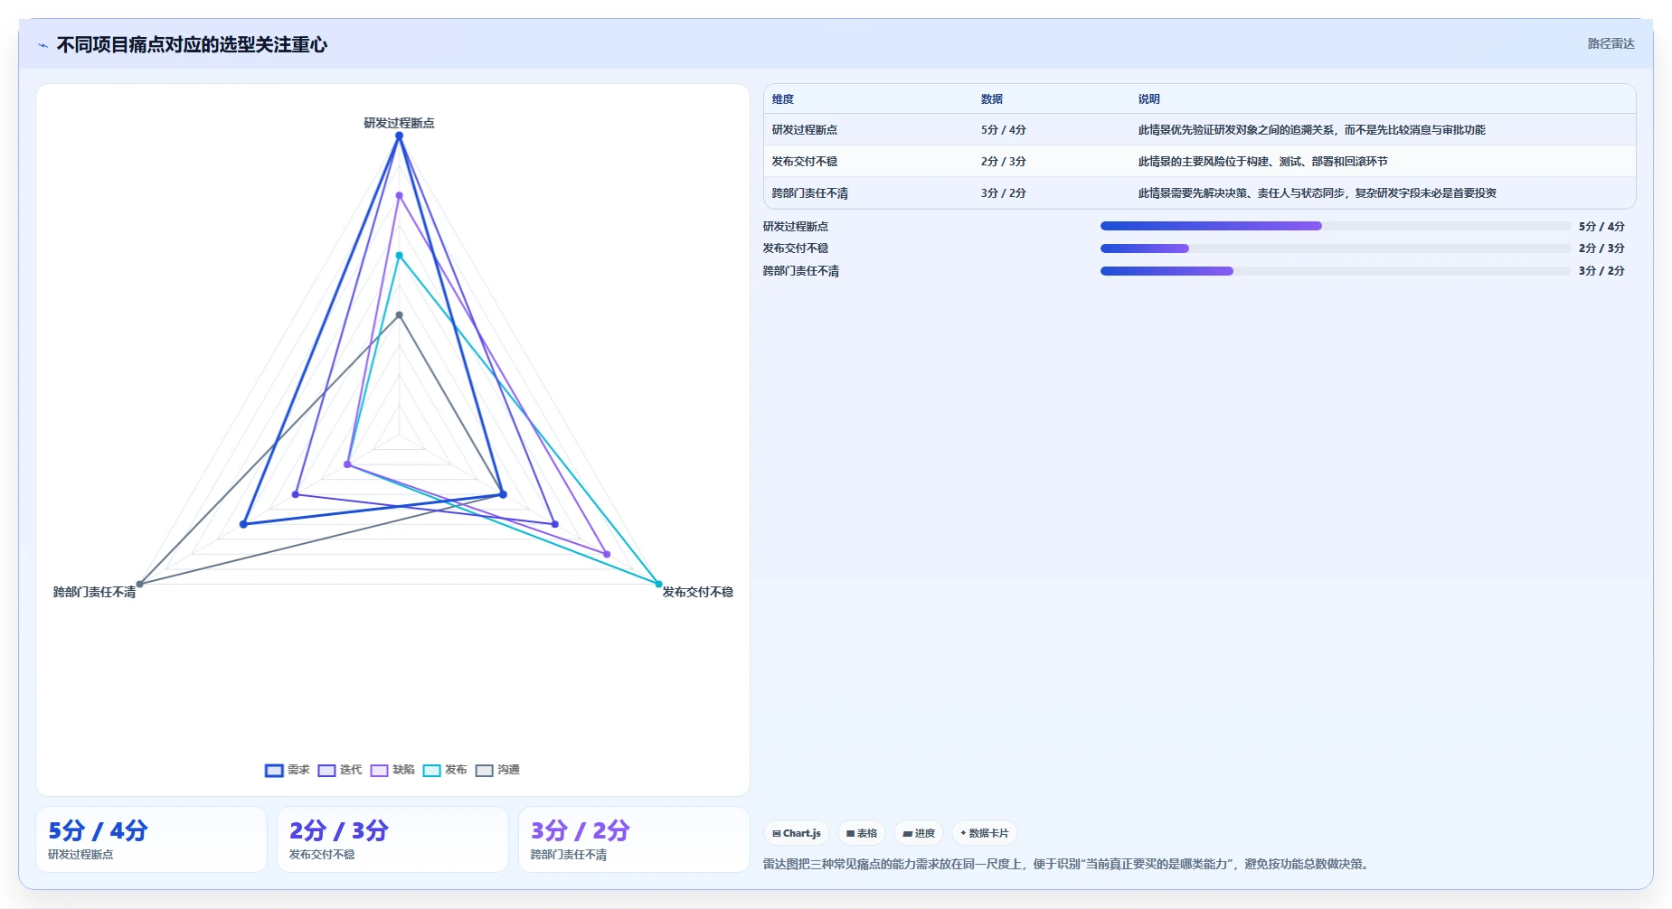
Task: Select the 3分 / 2分 data card
Action: (634, 839)
